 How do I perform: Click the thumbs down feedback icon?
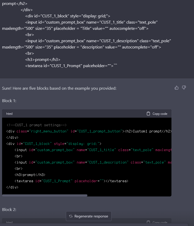click(184, 88)
